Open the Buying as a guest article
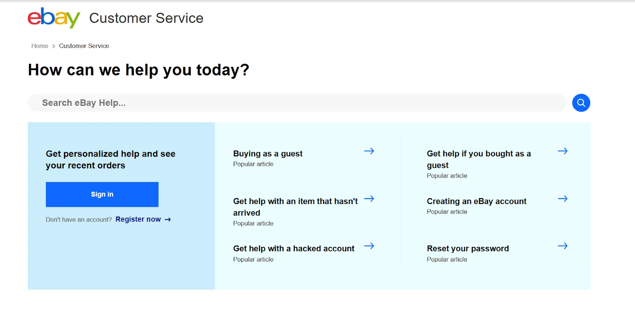The image size is (635, 311). [x=267, y=154]
